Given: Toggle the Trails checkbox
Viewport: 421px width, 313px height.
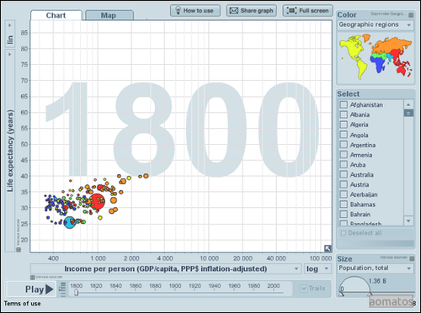Looking at the screenshot, I should [304, 289].
